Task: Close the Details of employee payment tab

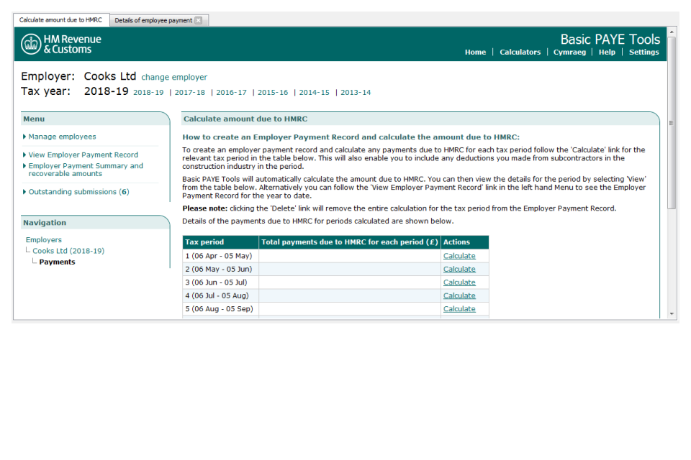Action: [x=199, y=20]
